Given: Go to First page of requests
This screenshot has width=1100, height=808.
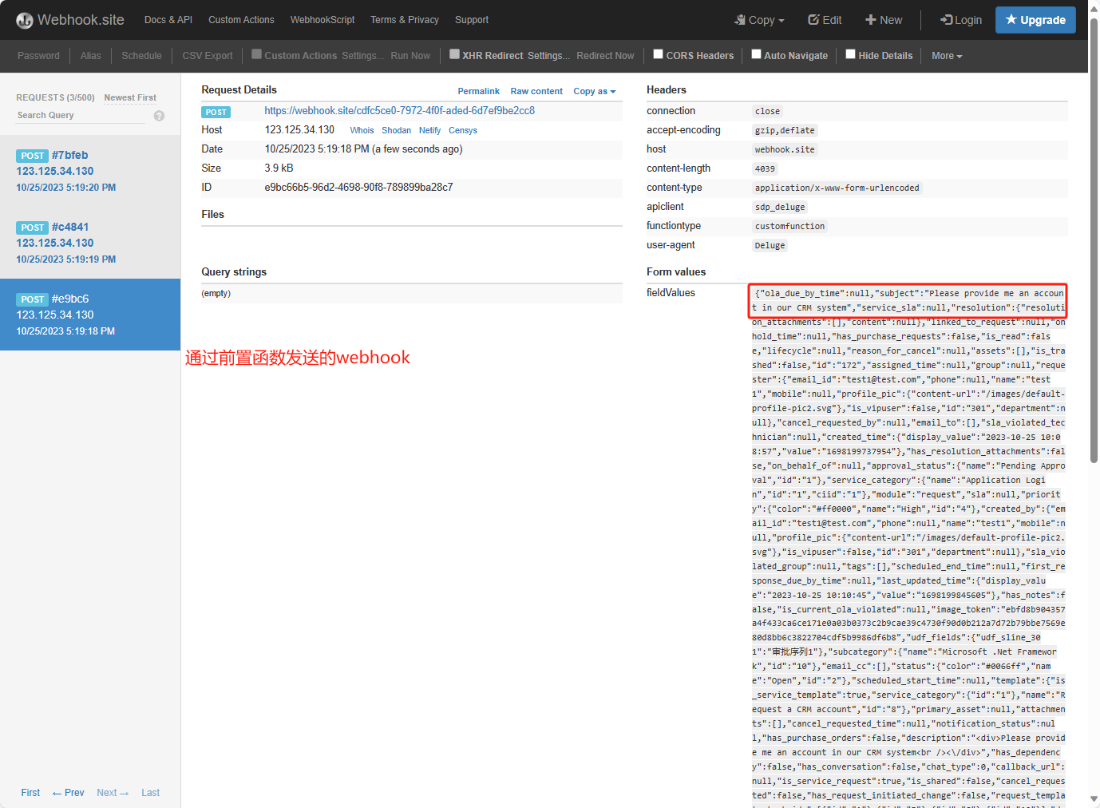Looking at the screenshot, I should point(30,793).
